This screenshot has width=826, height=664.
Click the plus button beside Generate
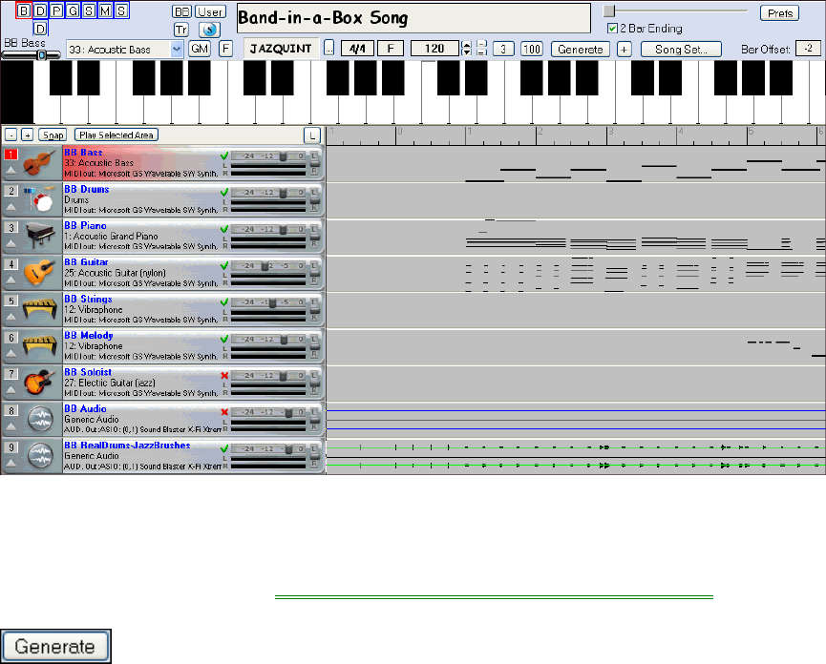click(624, 50)
